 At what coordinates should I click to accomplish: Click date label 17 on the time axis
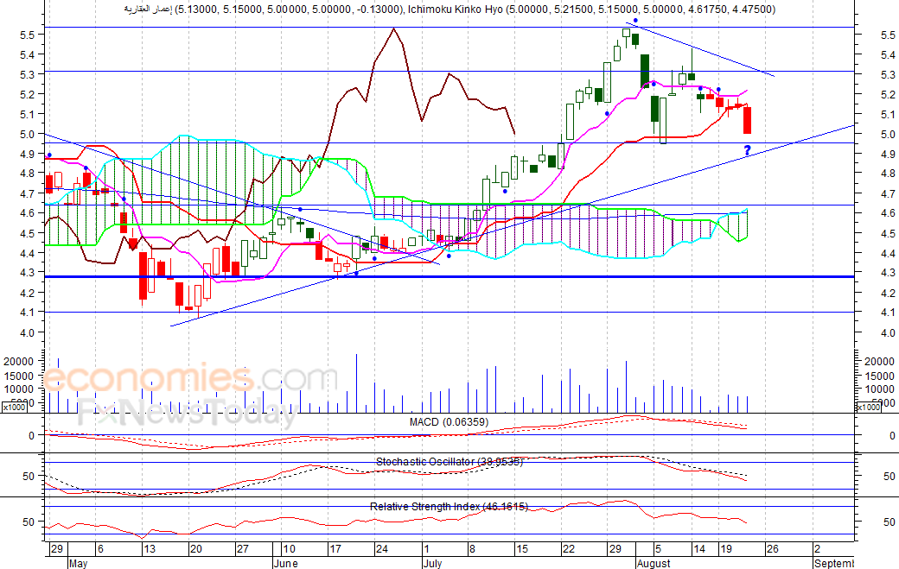[x=335, y=549]
